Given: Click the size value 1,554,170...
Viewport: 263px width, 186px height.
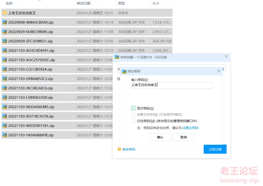Looking at the screenshot, I should (162, 22).
